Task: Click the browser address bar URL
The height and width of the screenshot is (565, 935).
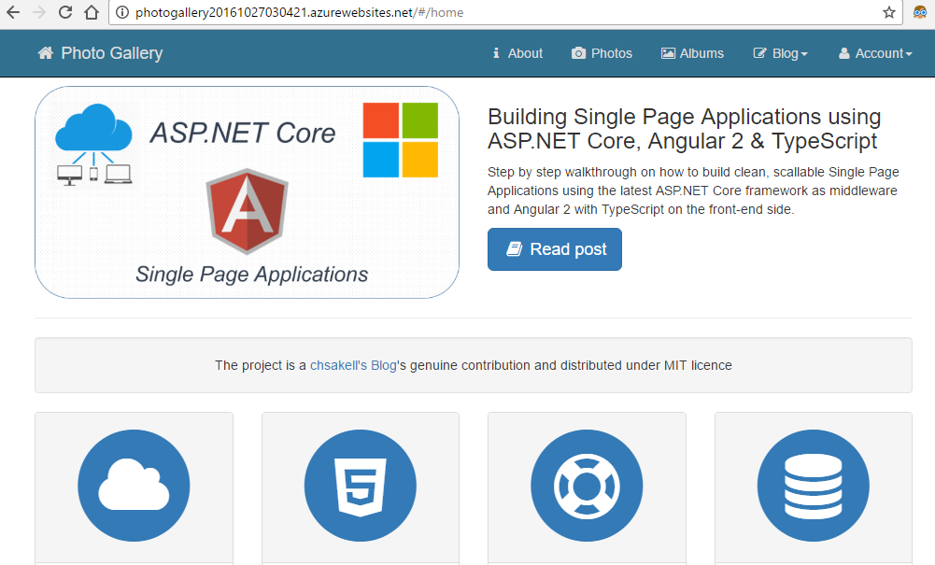Action: (x=299, y=13)
